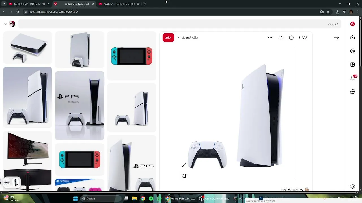Screen dimensions: 362x203
Task: Run visual search lens icon on pin
Action: [x=184, y=176]
